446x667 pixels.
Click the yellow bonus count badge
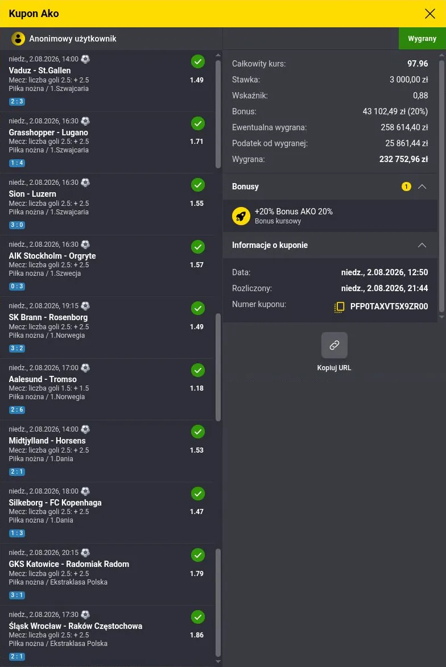[x=406, y=187]
